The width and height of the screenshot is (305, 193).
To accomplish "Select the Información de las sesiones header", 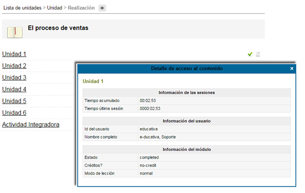I will tap(186, 92).
